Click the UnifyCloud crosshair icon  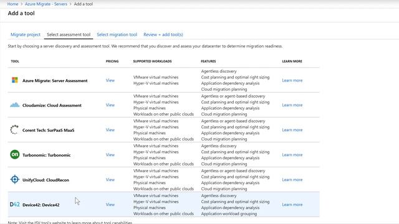tap(15, 179)
